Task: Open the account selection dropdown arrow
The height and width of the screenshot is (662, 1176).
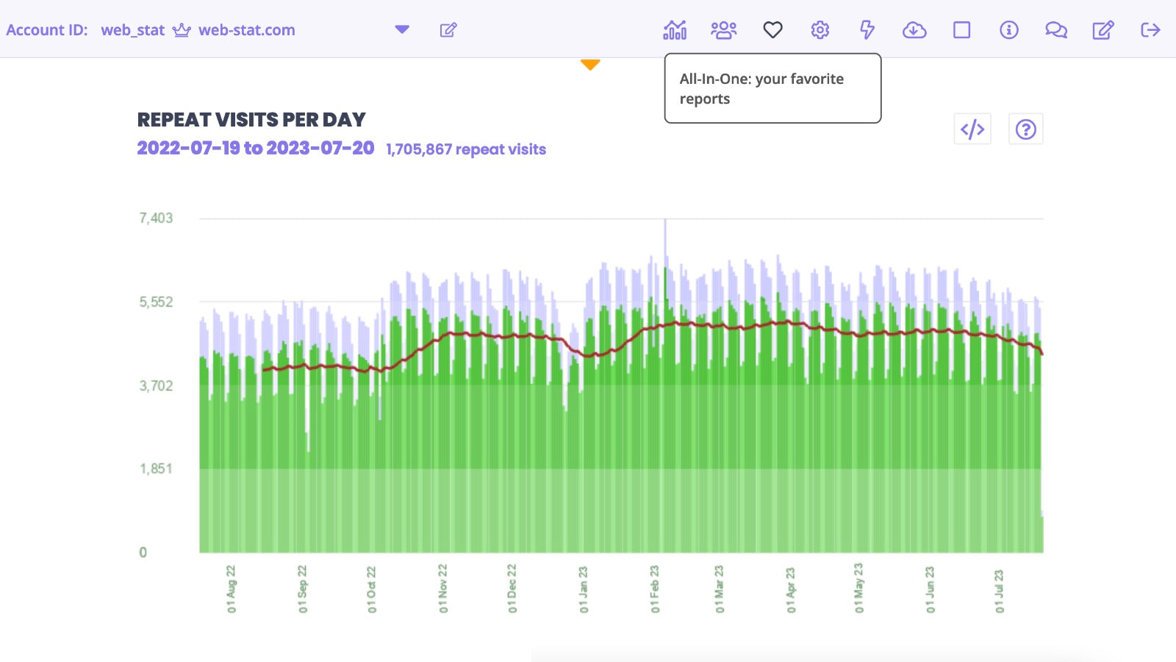Action: [401, 29]
